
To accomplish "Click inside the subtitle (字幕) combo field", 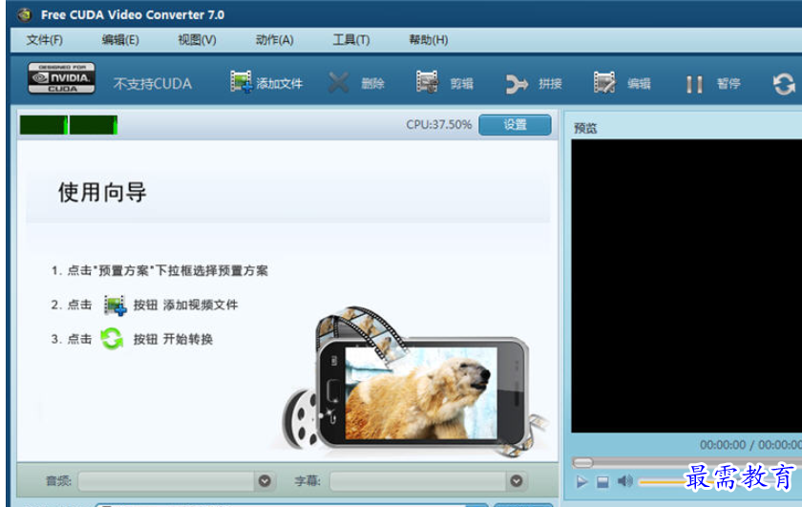I will (418, 481).
